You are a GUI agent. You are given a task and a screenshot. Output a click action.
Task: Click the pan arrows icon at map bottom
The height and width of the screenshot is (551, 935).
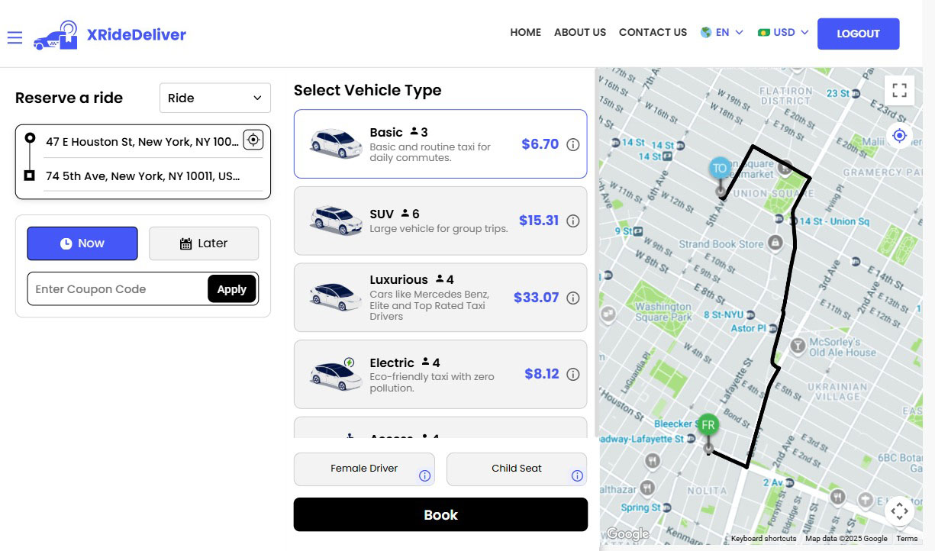[x=899, y=510]
